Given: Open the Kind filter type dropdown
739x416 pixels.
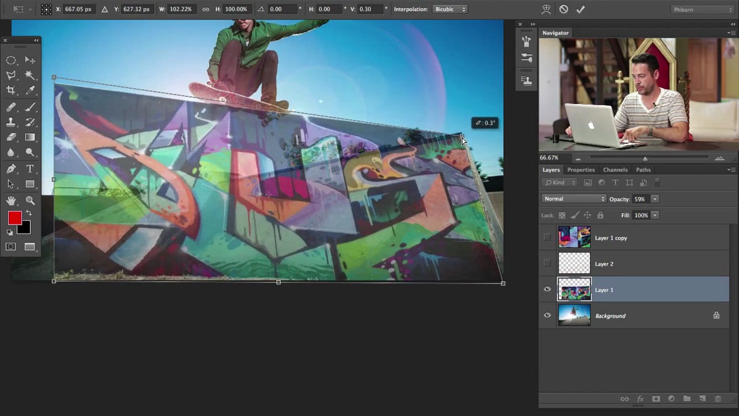Looking at the screenshot, I should (559, 182).
